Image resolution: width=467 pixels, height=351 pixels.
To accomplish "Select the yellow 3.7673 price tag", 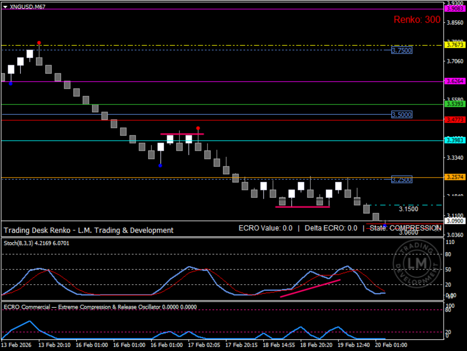I will pyautogui.click(x=455, y=45).
